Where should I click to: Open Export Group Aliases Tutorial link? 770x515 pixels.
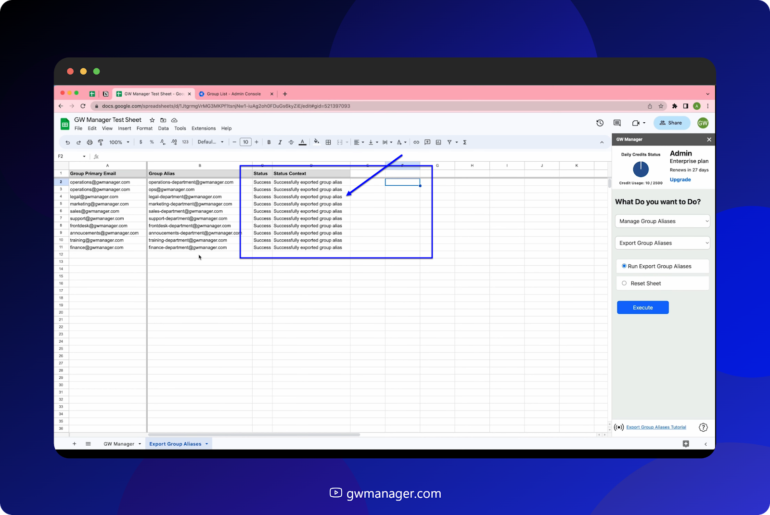pyautogui.click(x=656, y=427)
